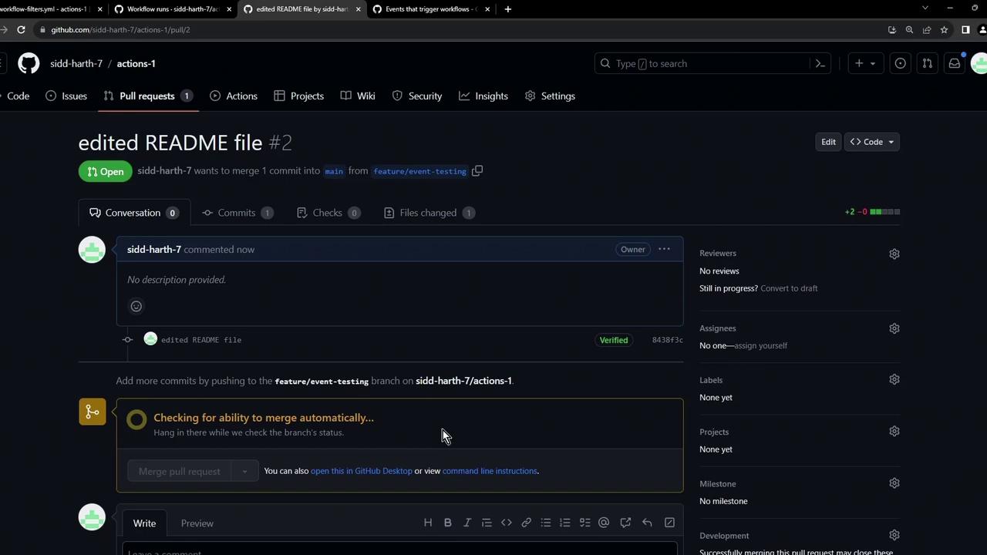Click browser address bar URL
Screen dimensions: 987x555
click(120, 29)
